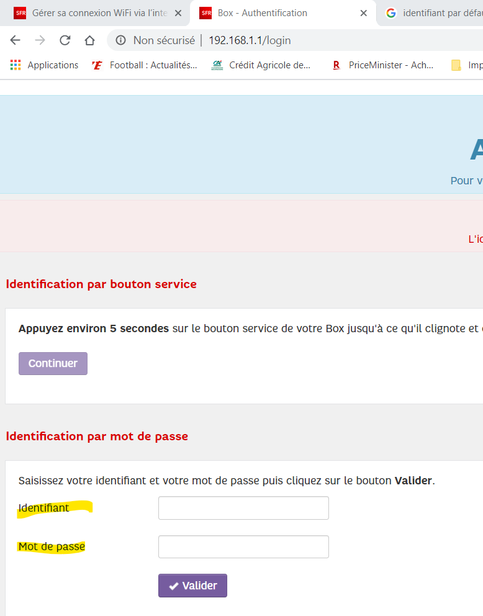The height and width of the screenshot is (616, 483).
Task: Switch to Google 'identifiant par défaut' tab
Action: 435,13
